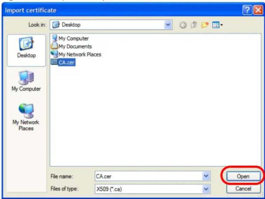Expand the File name dropdown arrow

[206, 176]
